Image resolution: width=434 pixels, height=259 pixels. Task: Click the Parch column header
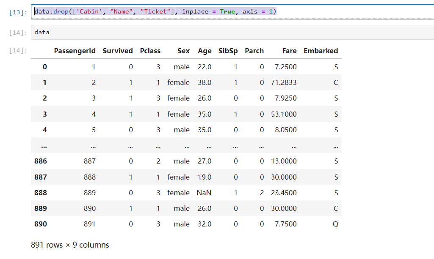[254, 51]
